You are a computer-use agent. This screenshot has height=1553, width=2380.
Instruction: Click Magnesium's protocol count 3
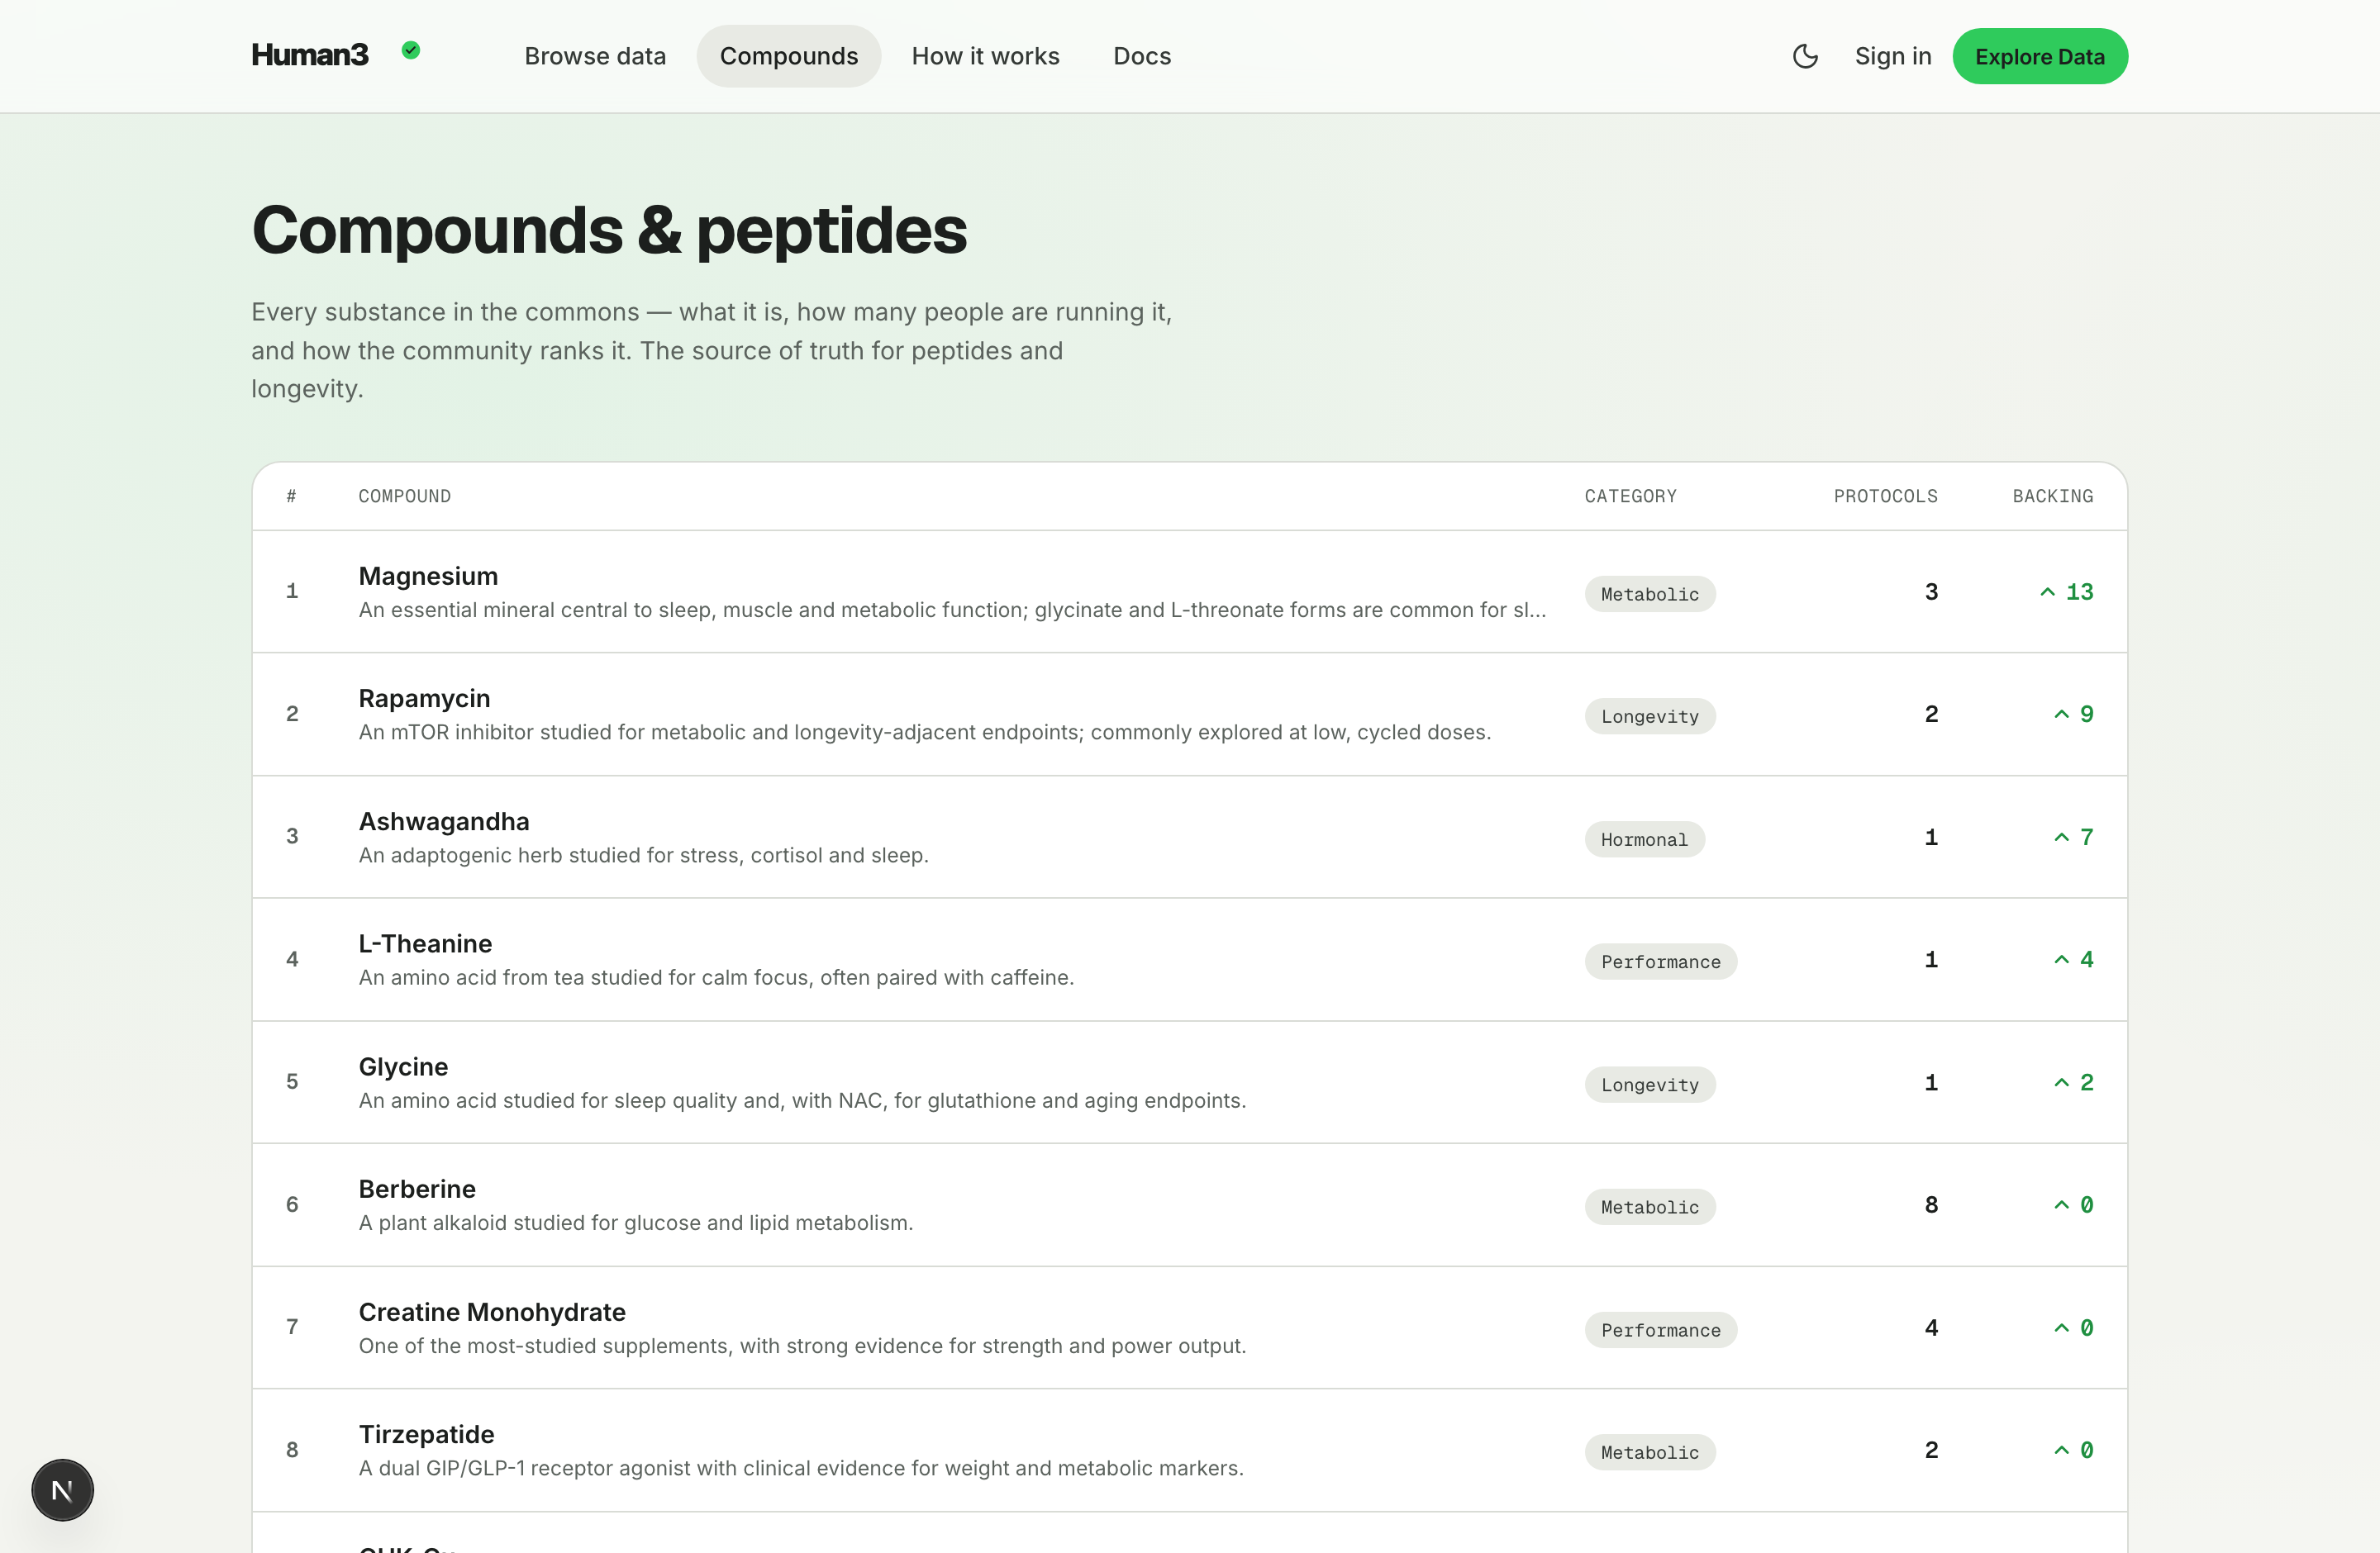coord(1931,591)
